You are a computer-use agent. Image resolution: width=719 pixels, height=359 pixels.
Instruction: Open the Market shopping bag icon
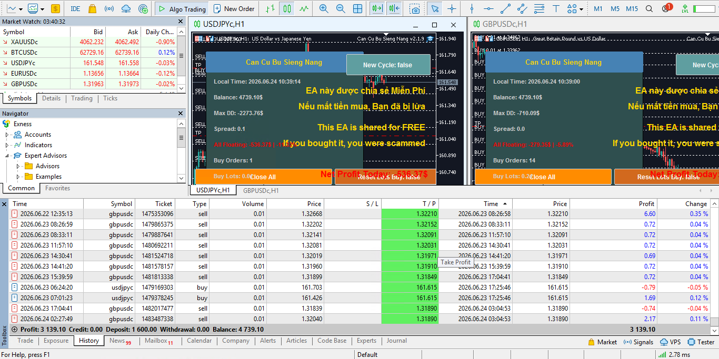92,8
